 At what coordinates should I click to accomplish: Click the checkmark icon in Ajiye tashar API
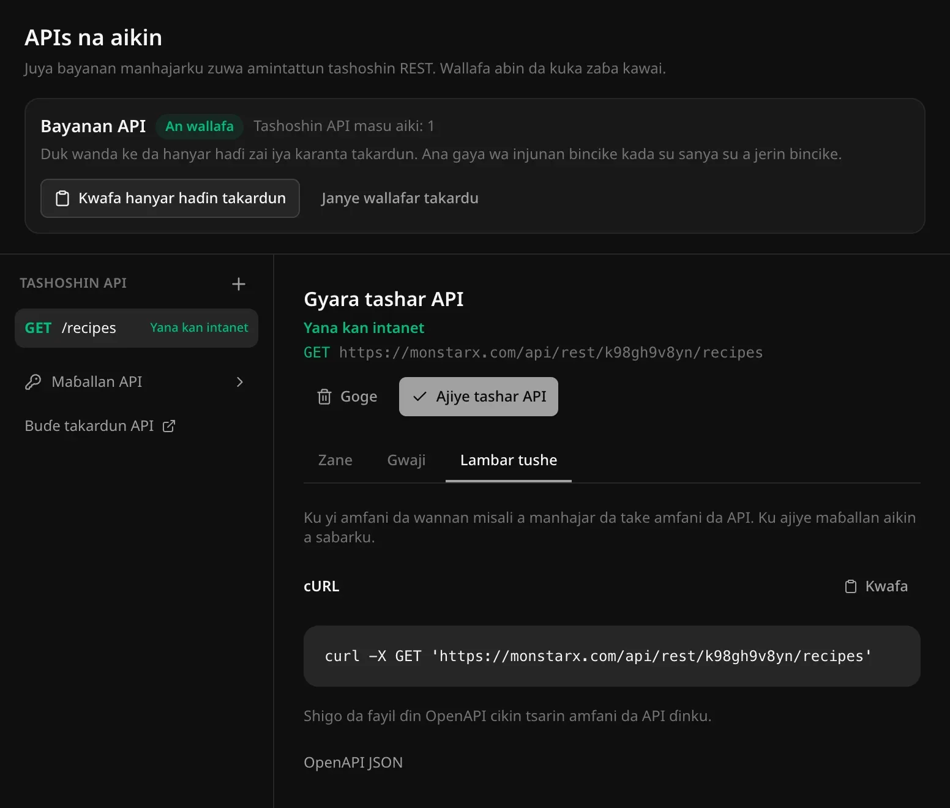pos(420,397)
